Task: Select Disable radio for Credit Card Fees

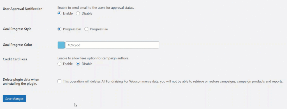Action: (78, 64)
